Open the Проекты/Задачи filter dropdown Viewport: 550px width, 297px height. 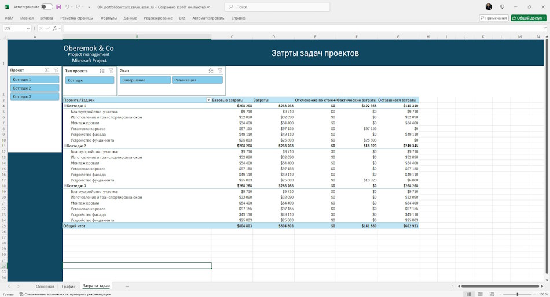(208, 100)
